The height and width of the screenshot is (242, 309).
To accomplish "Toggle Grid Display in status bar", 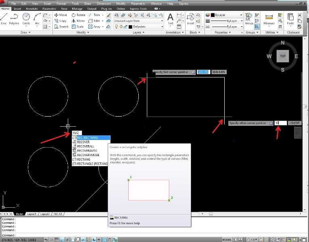I will coord(56,240).
